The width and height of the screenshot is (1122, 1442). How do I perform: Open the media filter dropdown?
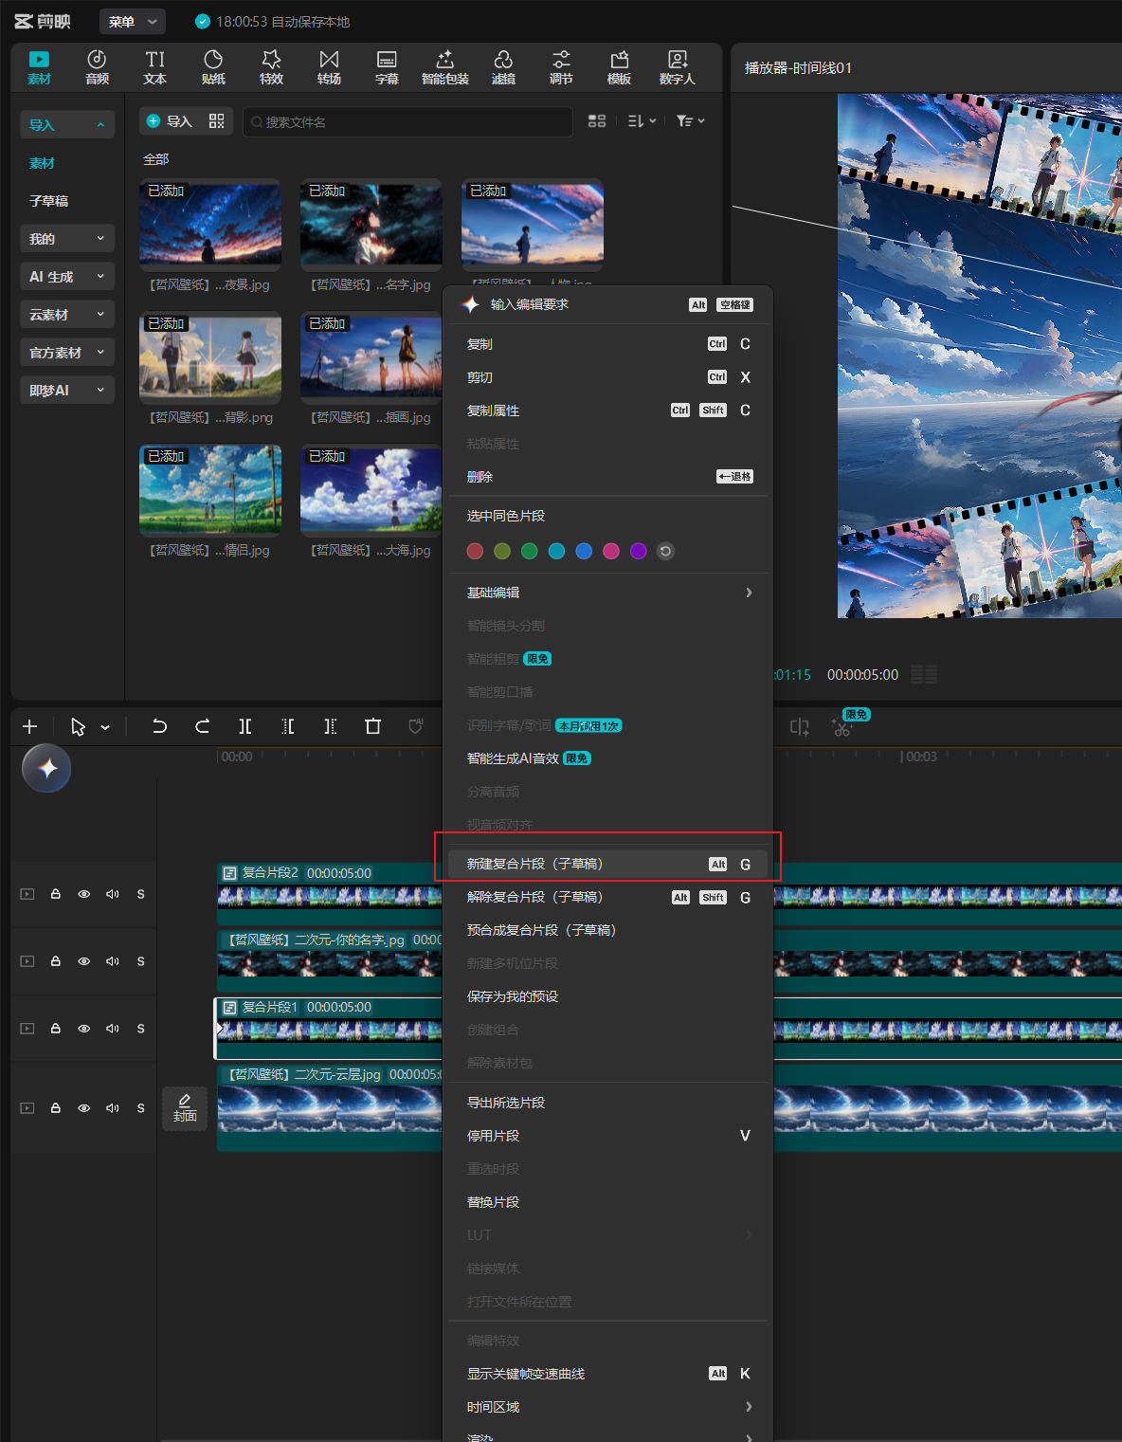click(690, 121)
